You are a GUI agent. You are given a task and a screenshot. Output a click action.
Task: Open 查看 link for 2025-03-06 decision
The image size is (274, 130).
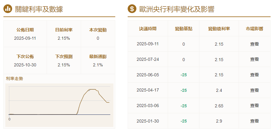254,105
